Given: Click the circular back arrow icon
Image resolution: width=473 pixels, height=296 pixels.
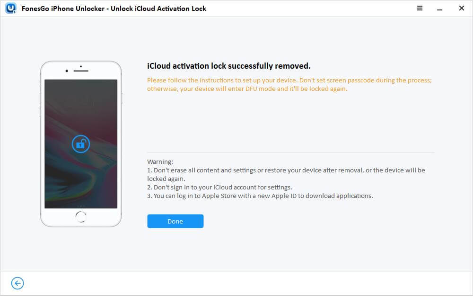Looking at the screenshot, I should [x=17, y=283].
